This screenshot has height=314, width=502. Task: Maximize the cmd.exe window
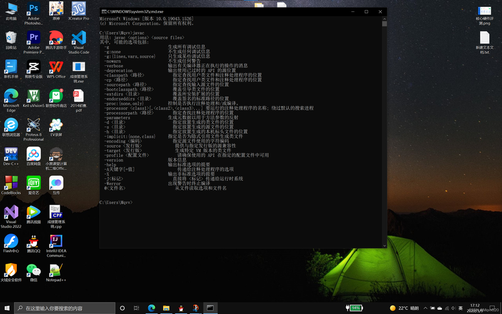(x=366, y=11)
